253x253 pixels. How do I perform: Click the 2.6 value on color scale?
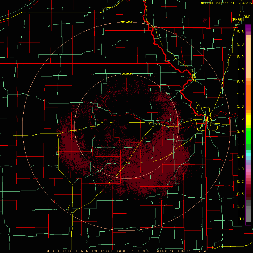pos(240,144)
